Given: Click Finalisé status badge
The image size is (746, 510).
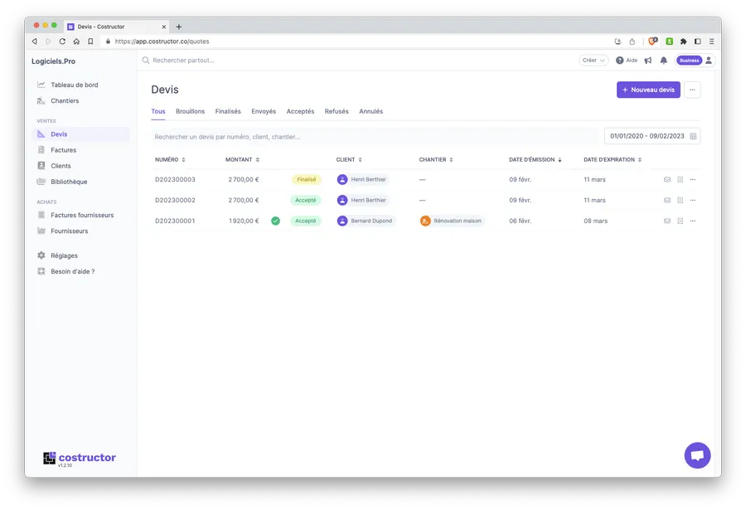Looking at the screenshot, I should coord(307,179).
